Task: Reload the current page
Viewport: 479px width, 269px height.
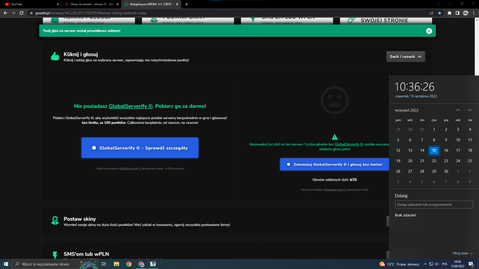Action: [x=22, y=13]
